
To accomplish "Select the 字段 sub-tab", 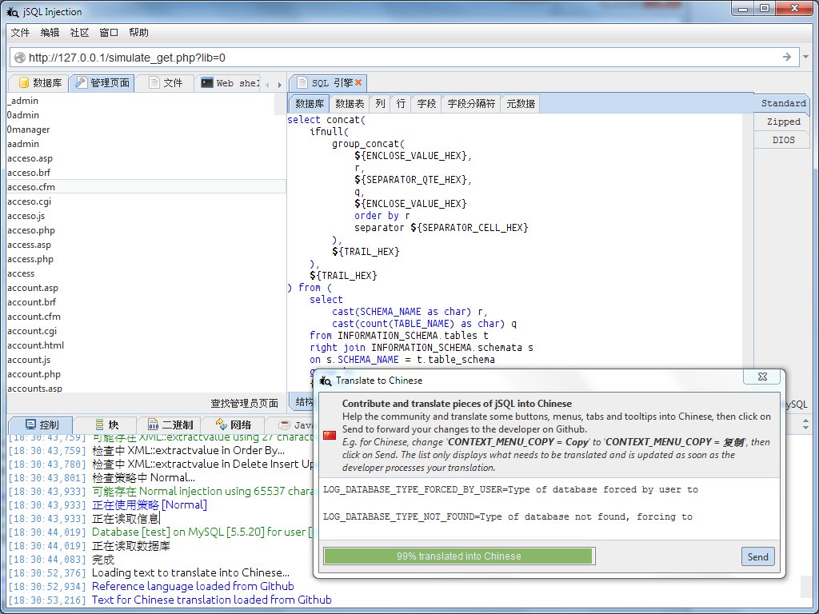I will [x=426, y=103].
